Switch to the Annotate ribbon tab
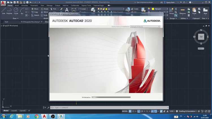Image resolution: width=212 pixels, height=119 pixels. click(x=25, y=5)
